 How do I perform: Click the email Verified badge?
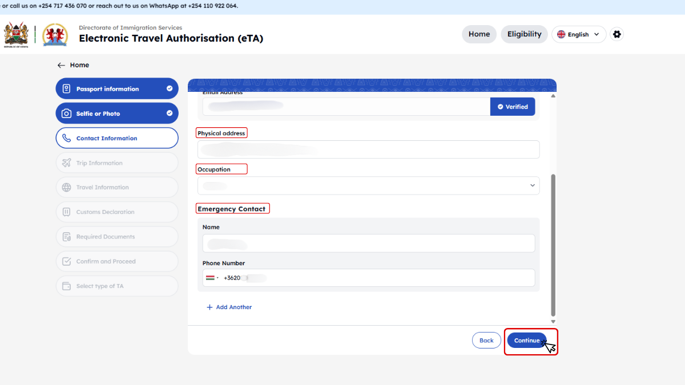pyautogui.click(x=512, y=107)
